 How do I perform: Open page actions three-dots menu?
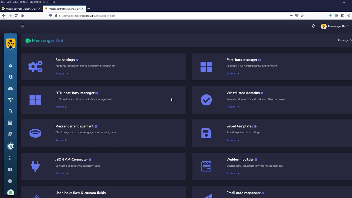(x=291, y=16)
